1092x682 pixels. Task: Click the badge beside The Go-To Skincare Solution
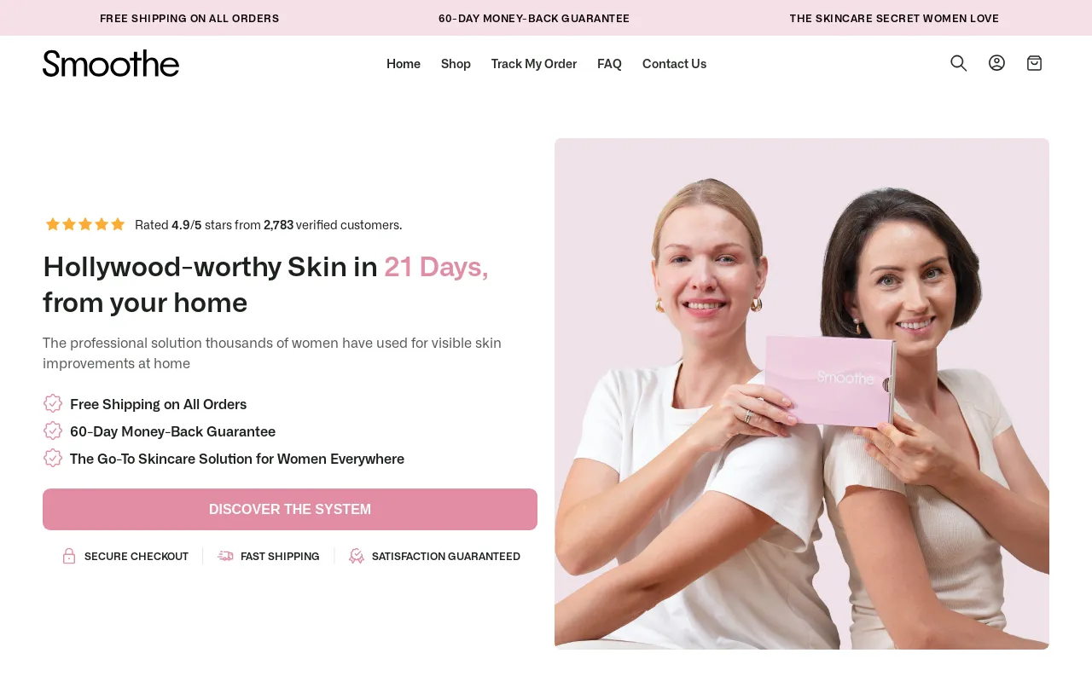[x=53, y=458]
